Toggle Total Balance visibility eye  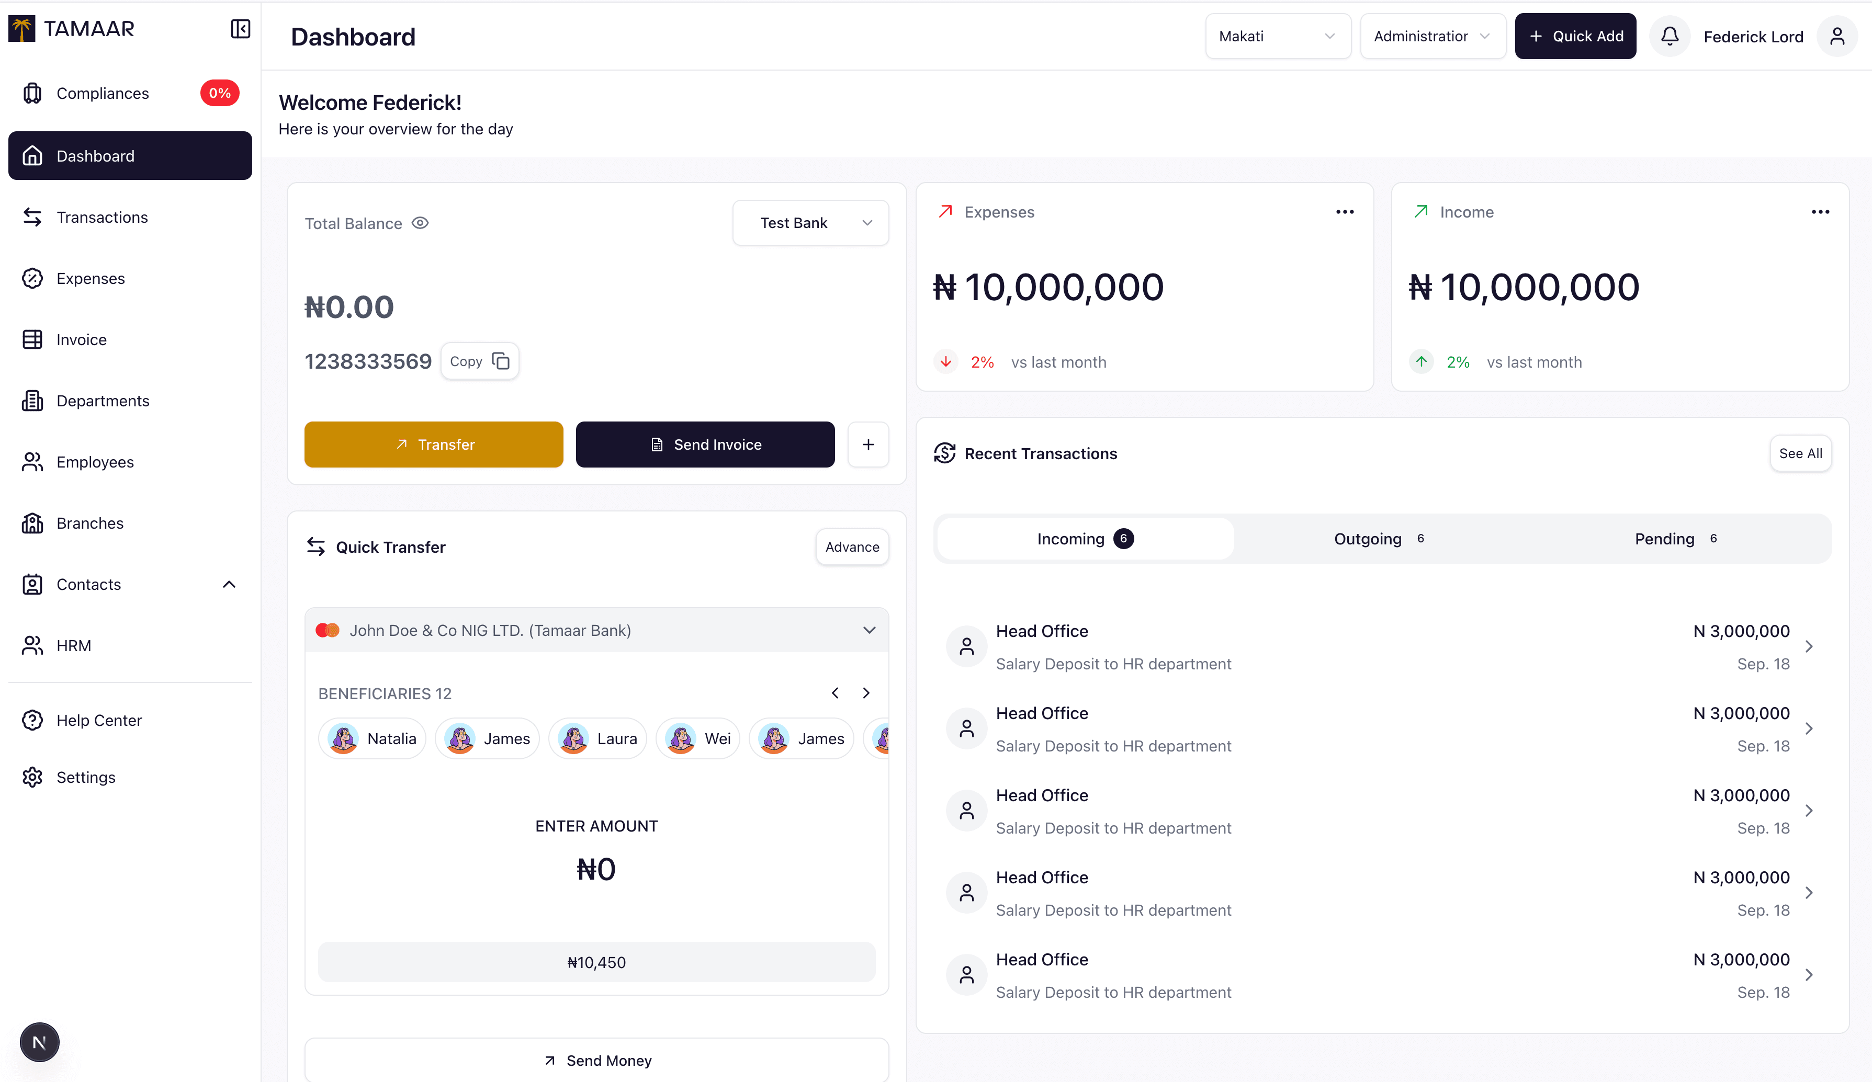pyautogui.click(x=421, y=223)
